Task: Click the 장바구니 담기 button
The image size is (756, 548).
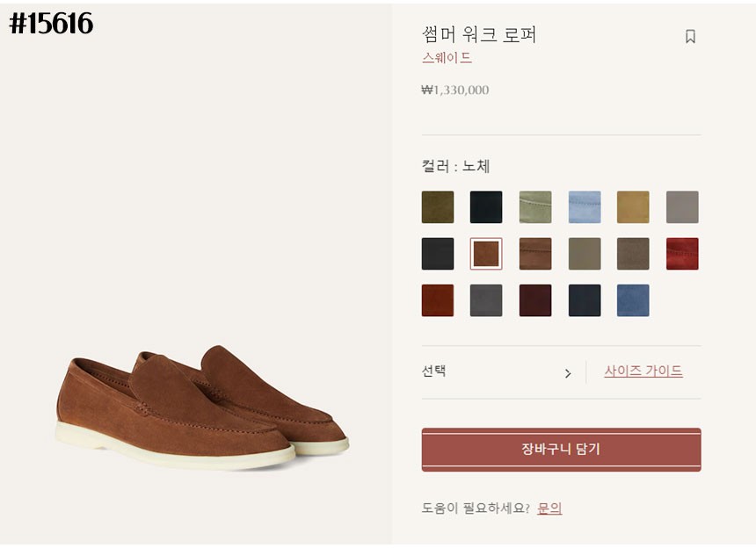Action: point(561,450)
